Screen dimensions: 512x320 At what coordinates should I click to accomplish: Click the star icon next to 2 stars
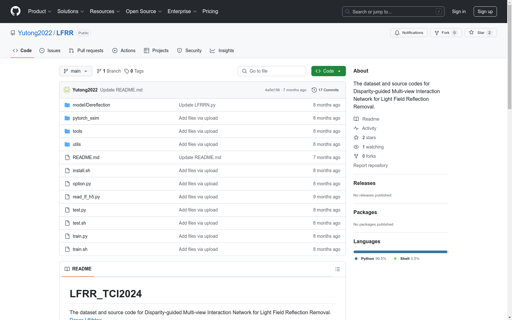tap(356, 138)
